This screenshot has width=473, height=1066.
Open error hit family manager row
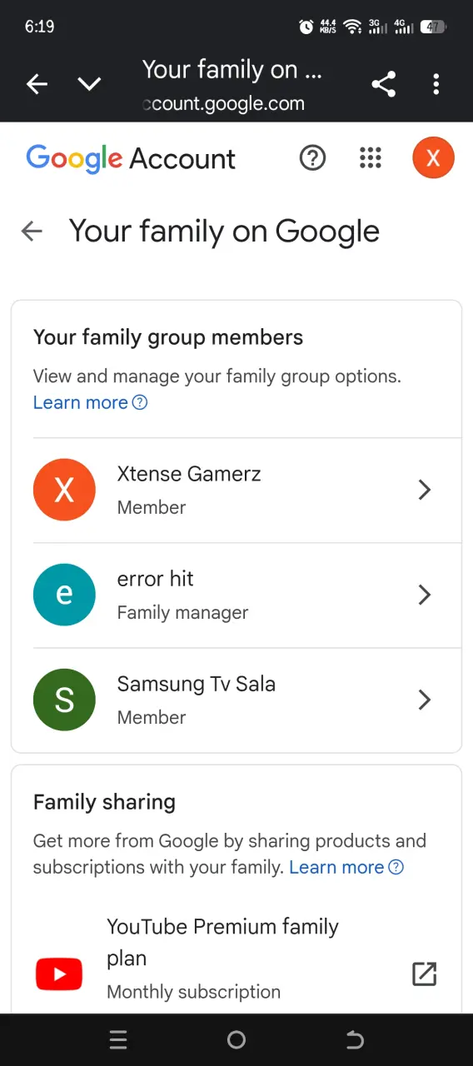pyautogui.click(x=246, y=595)
